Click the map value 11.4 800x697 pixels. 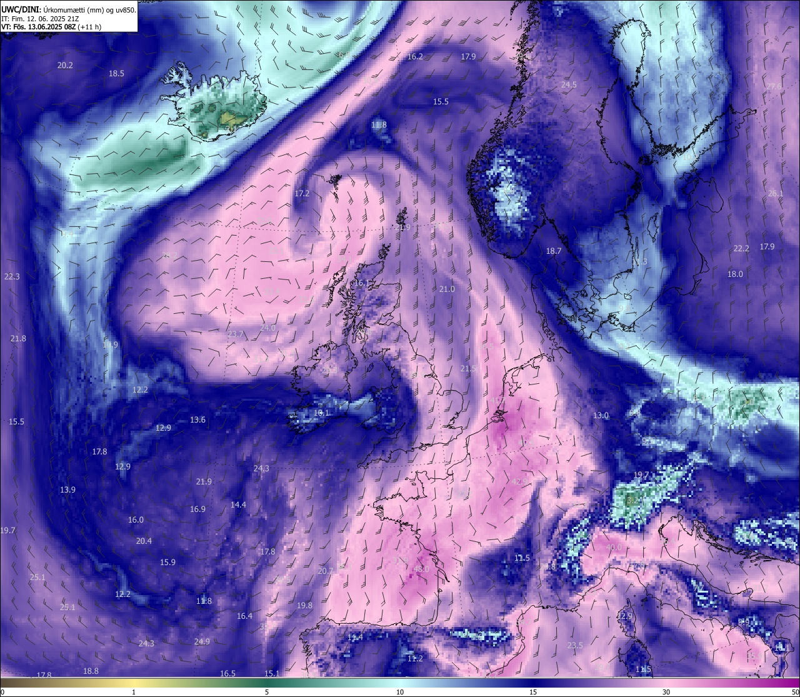(355, 638)
